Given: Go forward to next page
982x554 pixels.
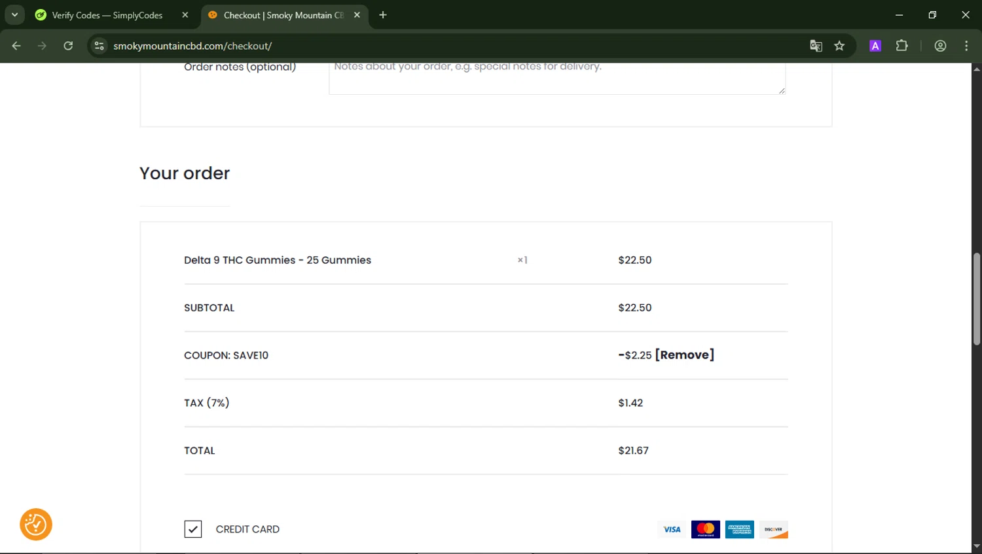Looking at the screenshot, I should (x=42, y=46).
